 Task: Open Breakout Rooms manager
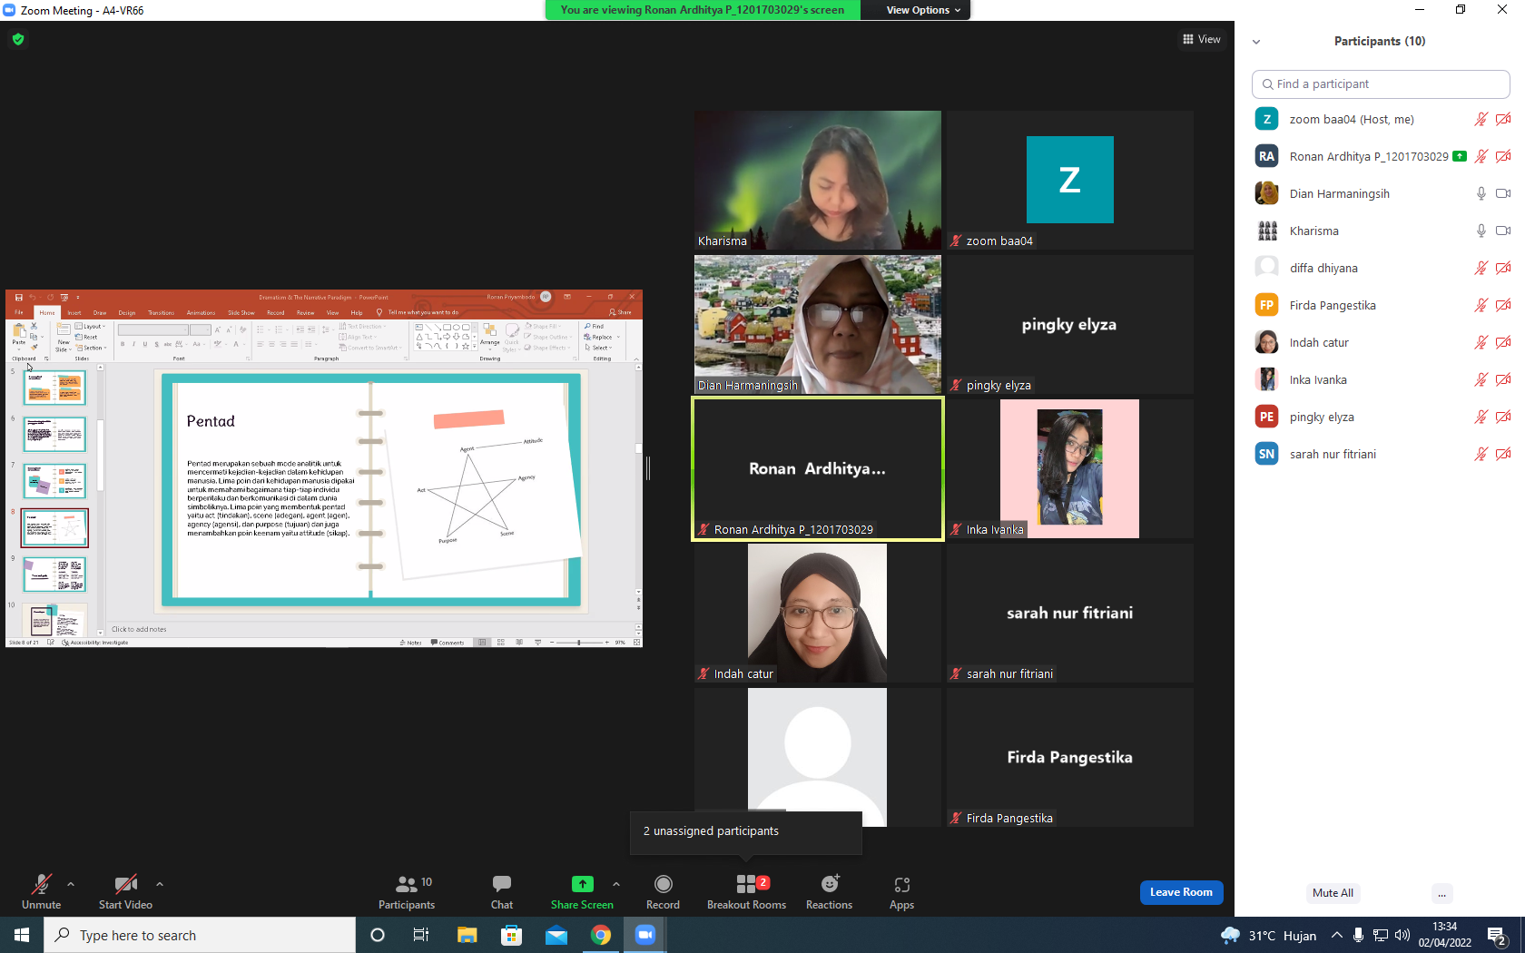(x=746, y=890)
